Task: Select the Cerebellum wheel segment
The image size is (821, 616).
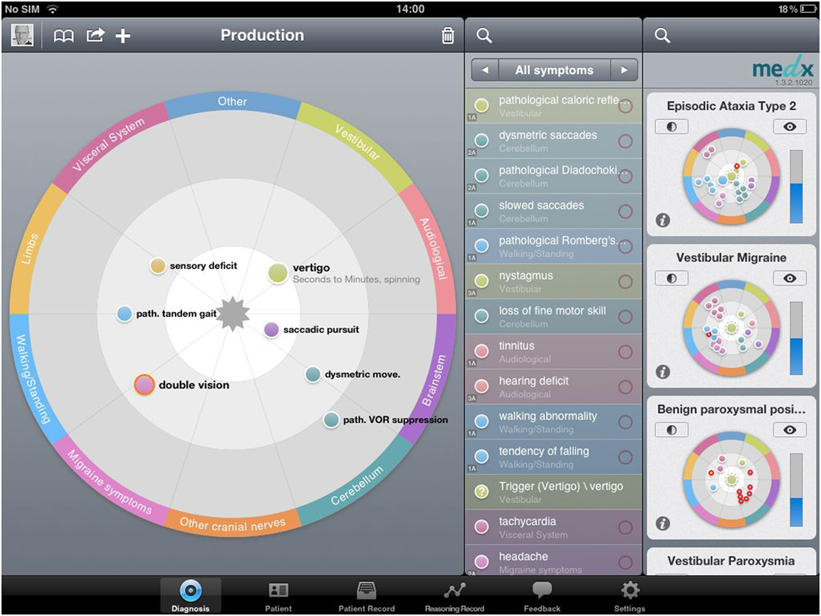Action: [x=357, y=485]
